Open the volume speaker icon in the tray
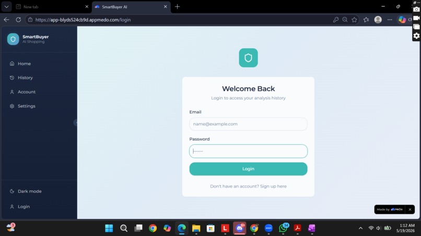This screenshot has width=421, height=236. pyautogui.click(x=378, y=228)
